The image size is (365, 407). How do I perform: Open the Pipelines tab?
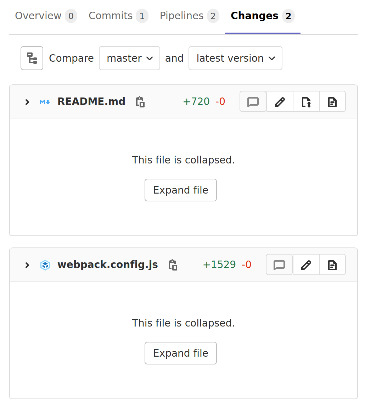(189, 16)
